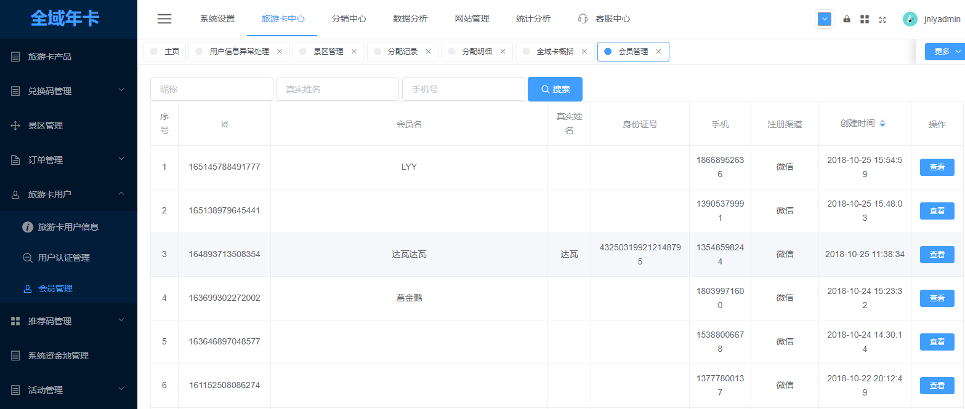The image size is (965, 409).
Task: Open 用户认证管理 in the sidebar
Action: click(x=64, y=258)
